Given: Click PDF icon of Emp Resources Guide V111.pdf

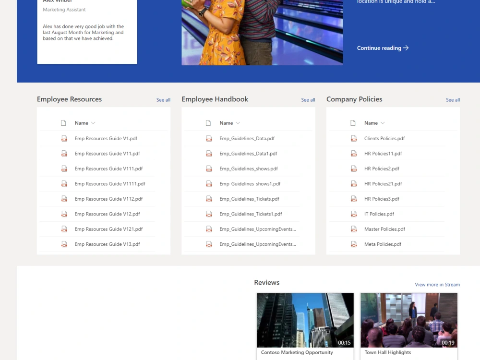Looking at the screenshot, I should [x=64, y=168].
